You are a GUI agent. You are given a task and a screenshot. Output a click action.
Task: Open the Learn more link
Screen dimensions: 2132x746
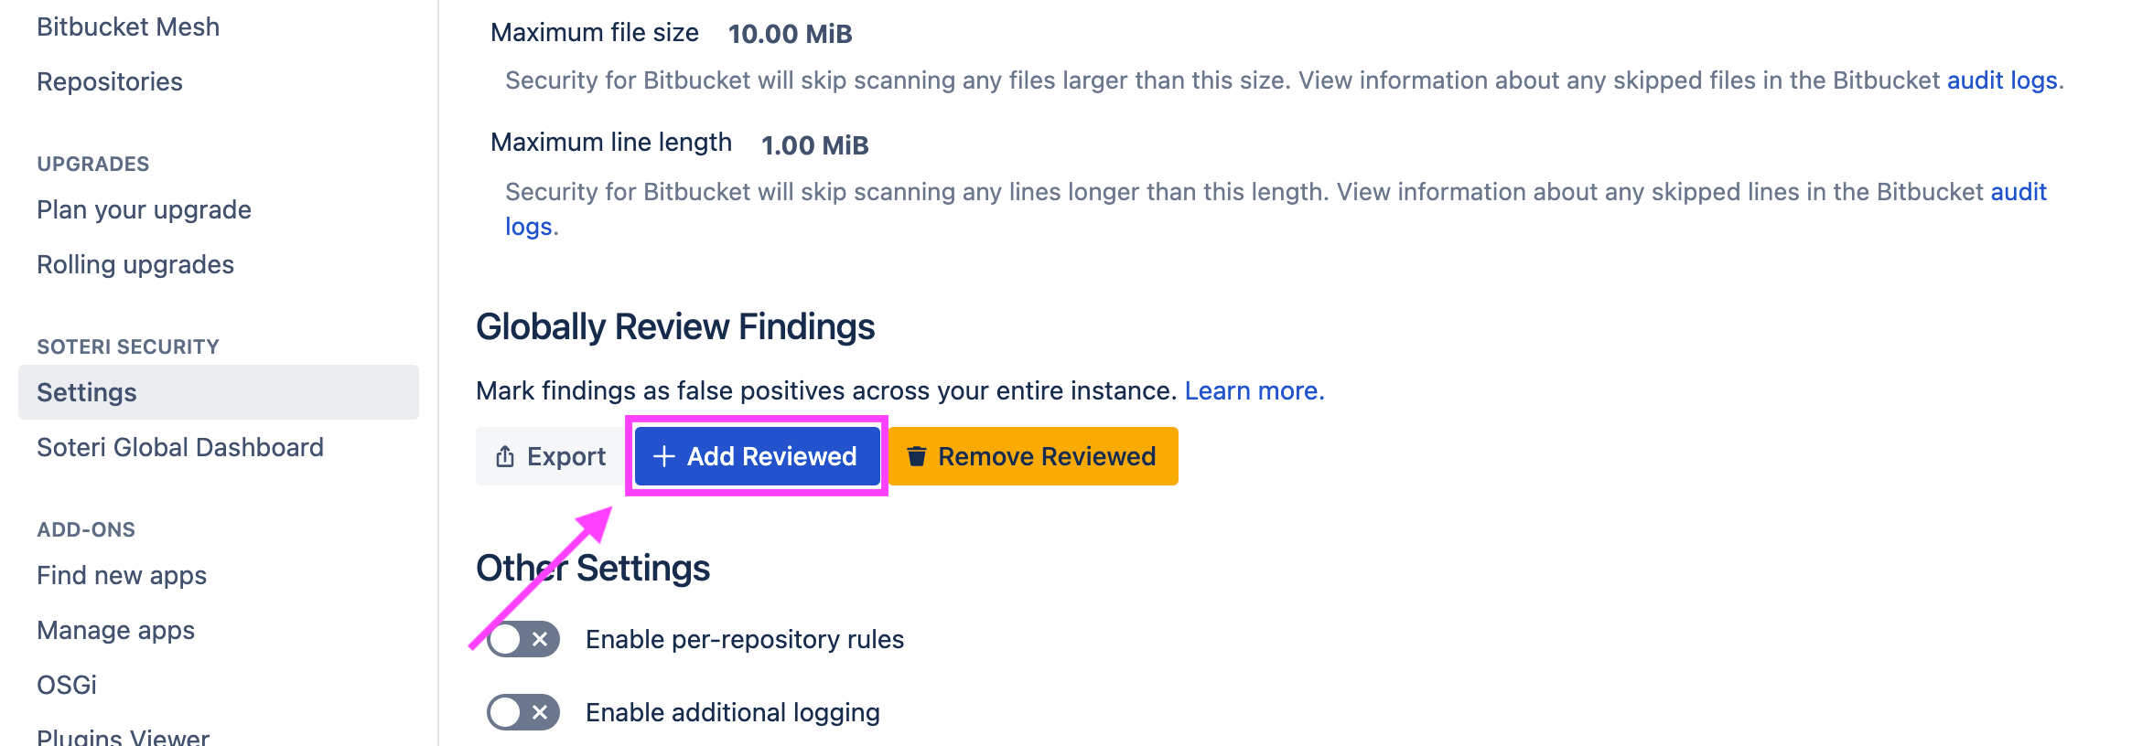coord(1254,390)
